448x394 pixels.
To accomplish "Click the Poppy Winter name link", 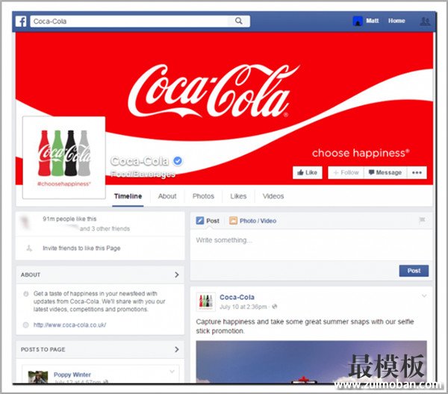I will tap(72, 375).
